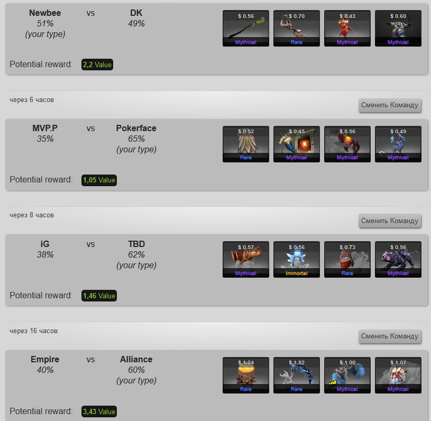Select the Alliance team name
This screenshot has width=431, height=421.
(136, 360)
